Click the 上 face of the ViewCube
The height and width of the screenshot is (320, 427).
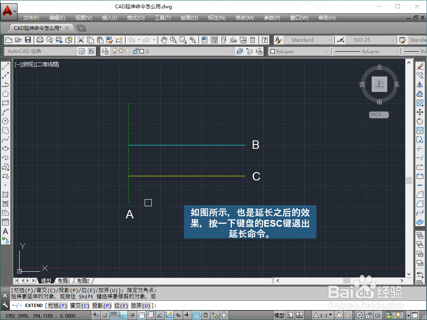click(x=379, y=84)
